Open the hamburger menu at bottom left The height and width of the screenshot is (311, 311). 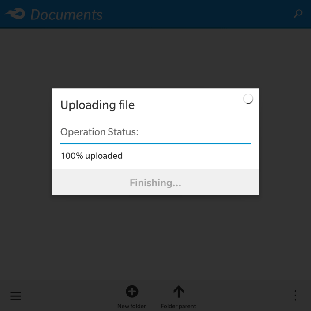(x=15, y=296)
